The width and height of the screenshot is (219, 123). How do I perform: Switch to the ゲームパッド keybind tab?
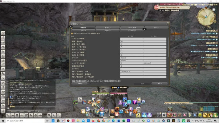pos(132,30)
